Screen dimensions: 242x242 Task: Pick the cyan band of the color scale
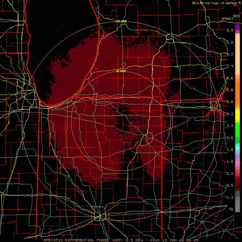(x=237, y=148)
